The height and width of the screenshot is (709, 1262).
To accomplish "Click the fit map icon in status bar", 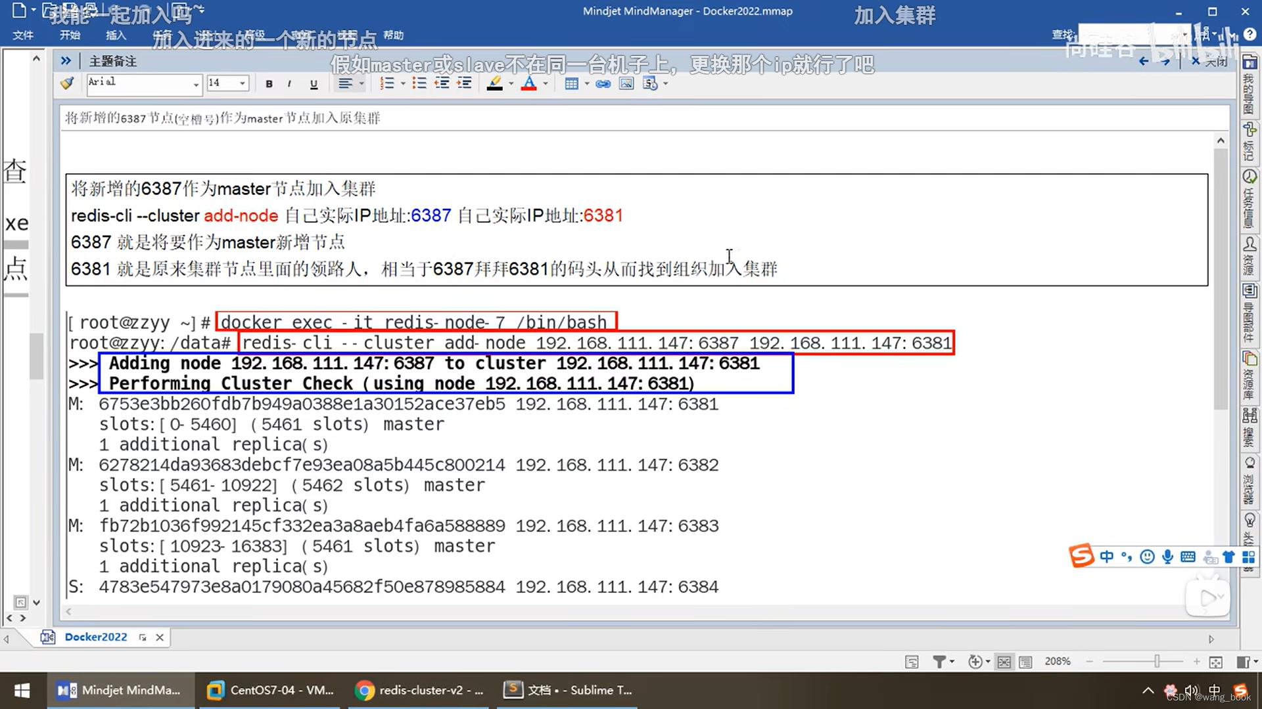I will pos(1216,662).
